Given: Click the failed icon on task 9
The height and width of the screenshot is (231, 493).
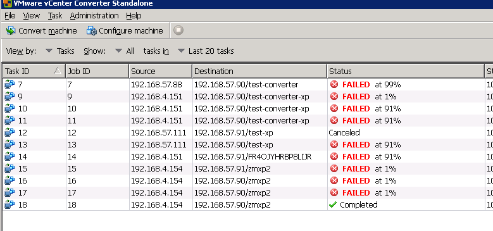Looking at the screenshot, I should [x=334, y=96].
